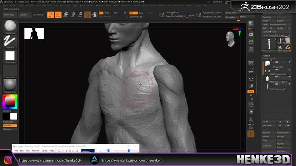Open the Zplugin menu
Image resolution: width=296 pixels, height=166 pixels.
(x=189, y=6)
